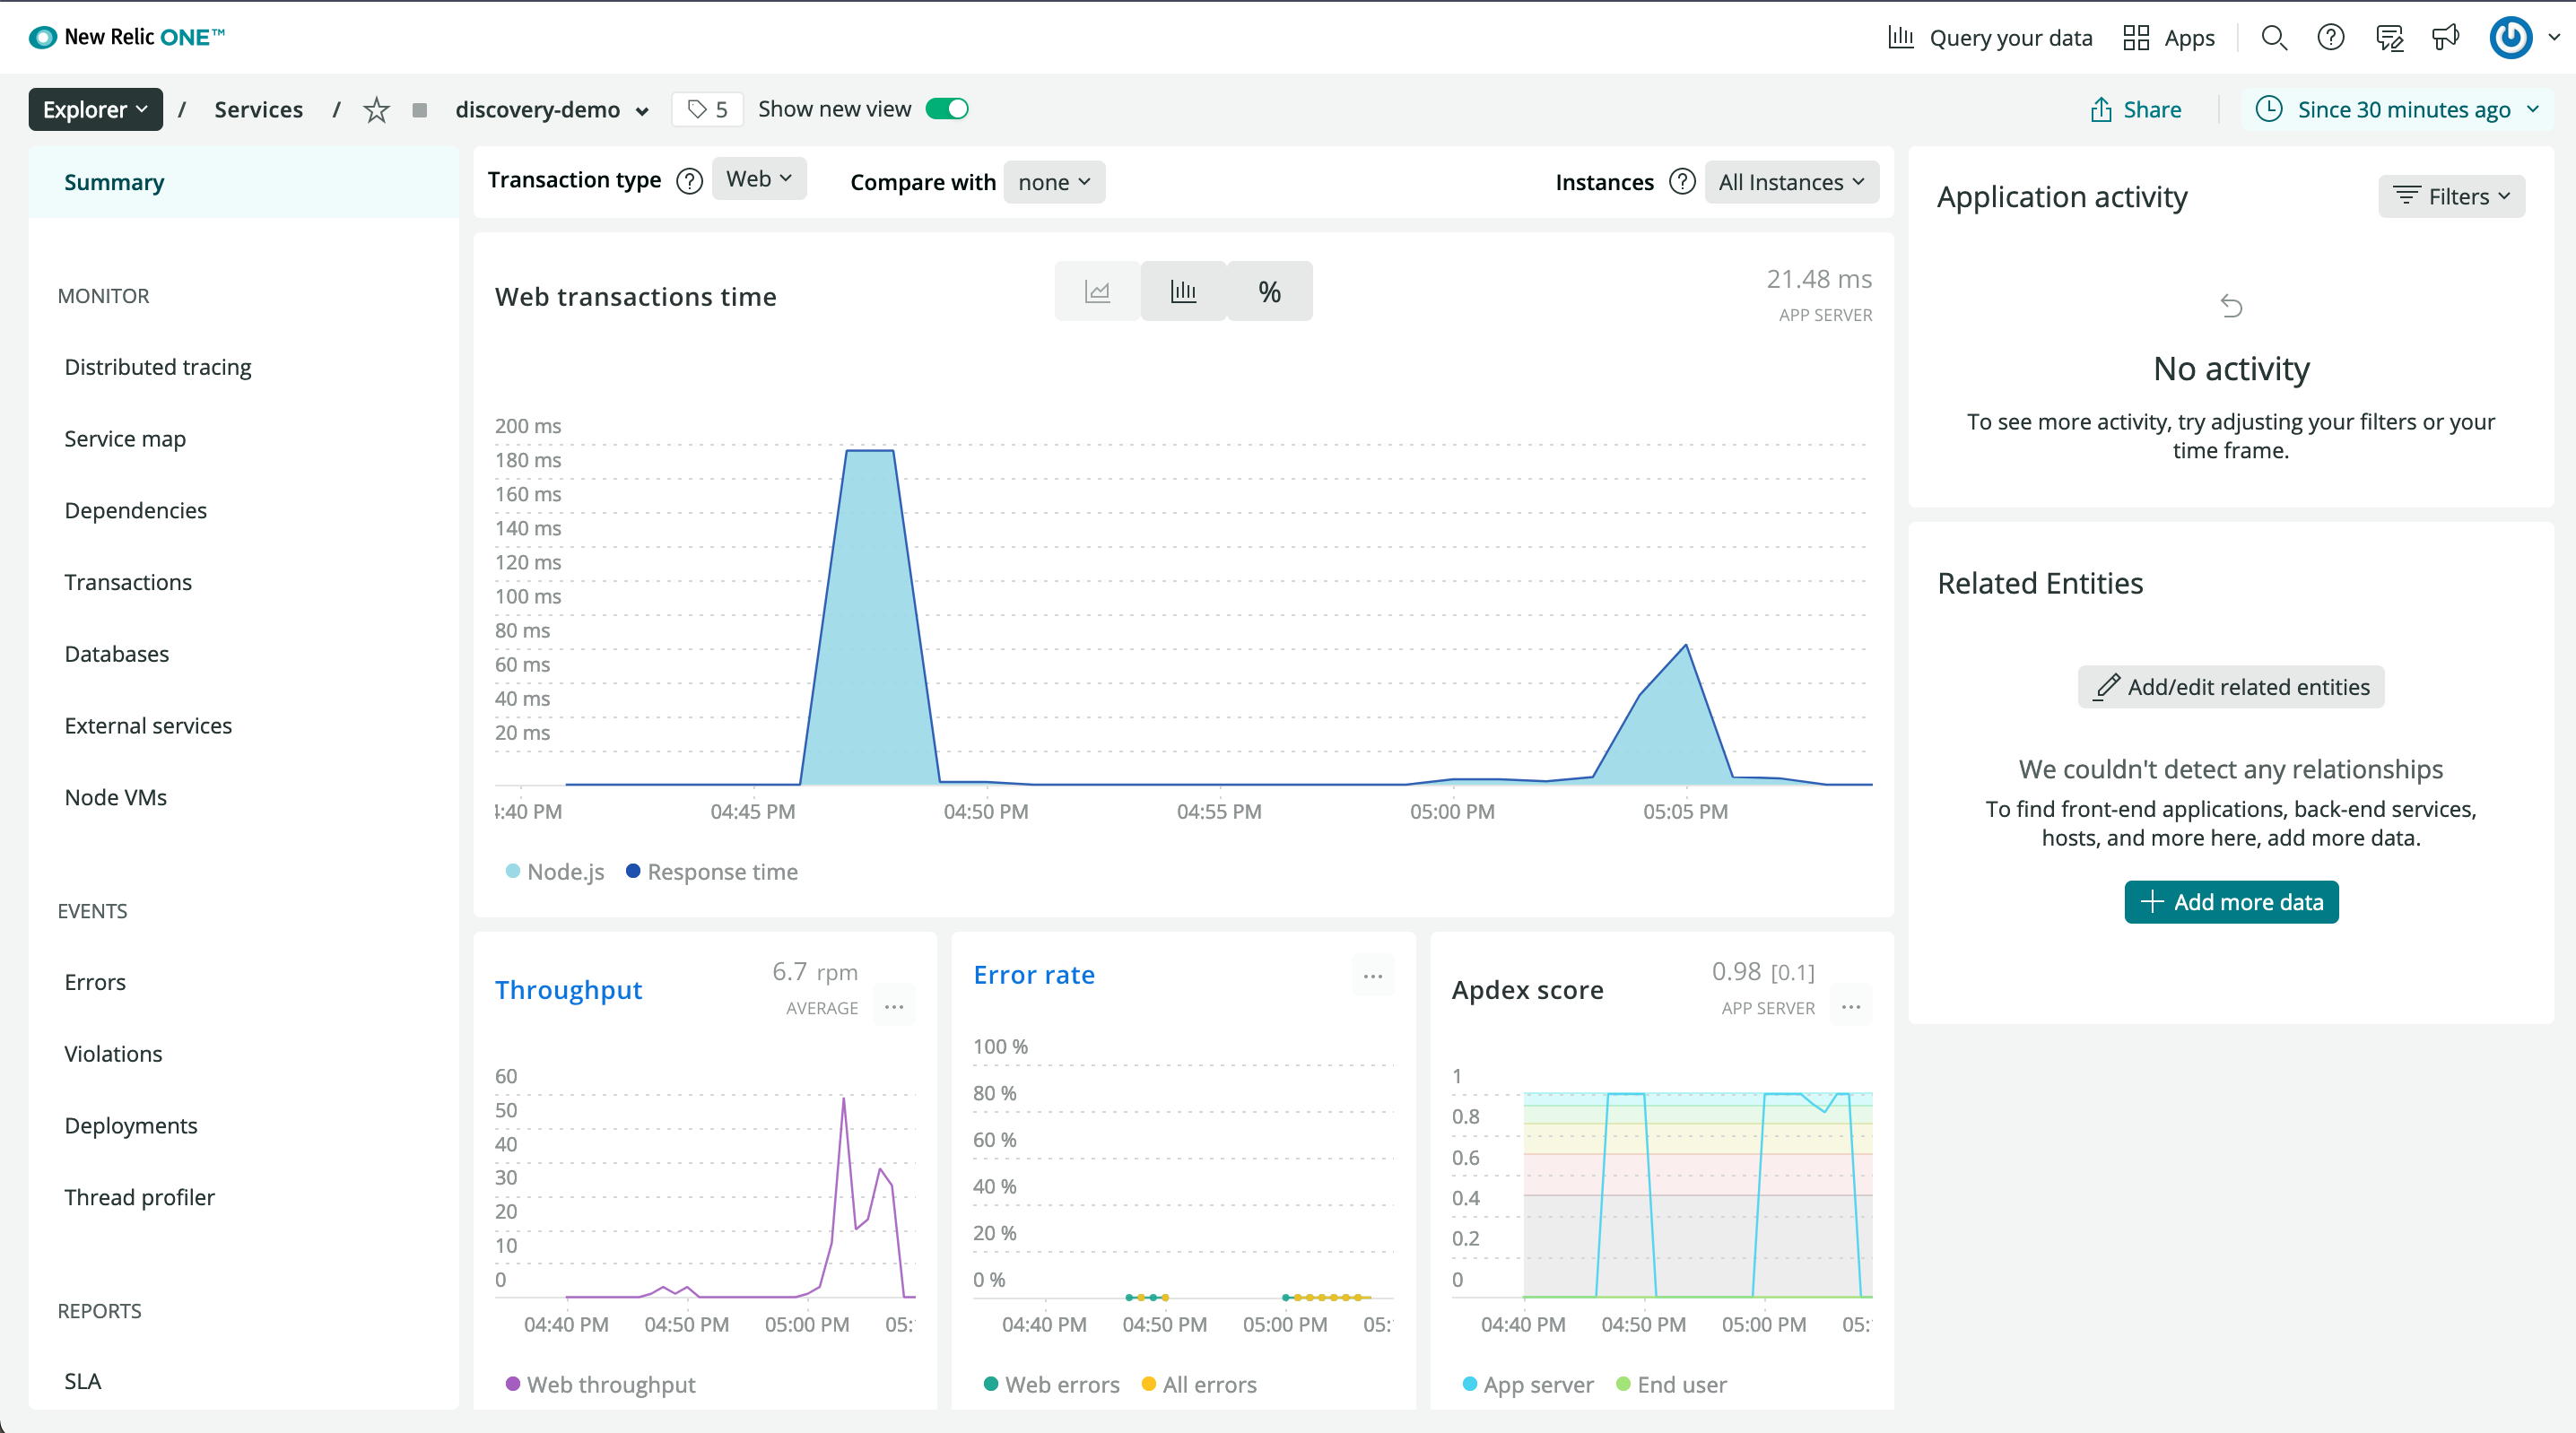Click the help question mark icon in header

pos(2331,38)
